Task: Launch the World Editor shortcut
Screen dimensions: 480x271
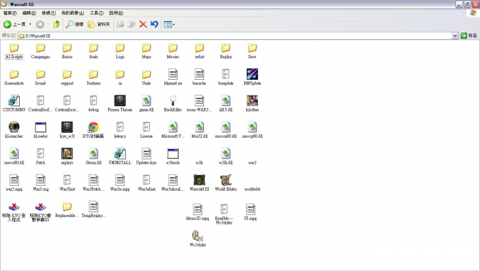Action: [226, 180]
